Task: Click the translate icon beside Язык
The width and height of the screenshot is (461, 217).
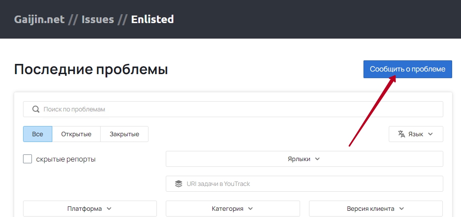Action: click(x=402, y=134)
